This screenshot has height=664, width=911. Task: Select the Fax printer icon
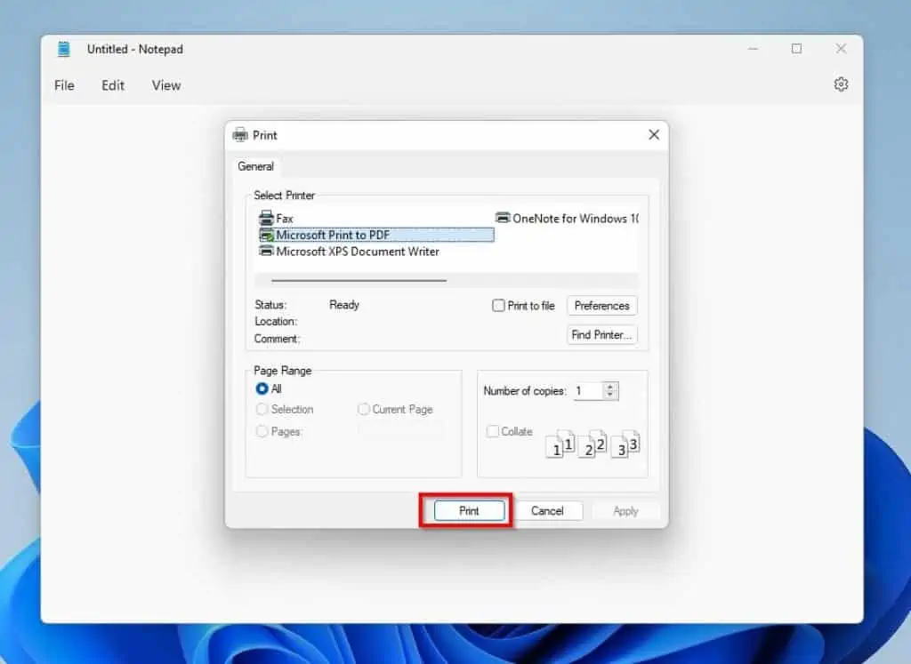(266, 219)
